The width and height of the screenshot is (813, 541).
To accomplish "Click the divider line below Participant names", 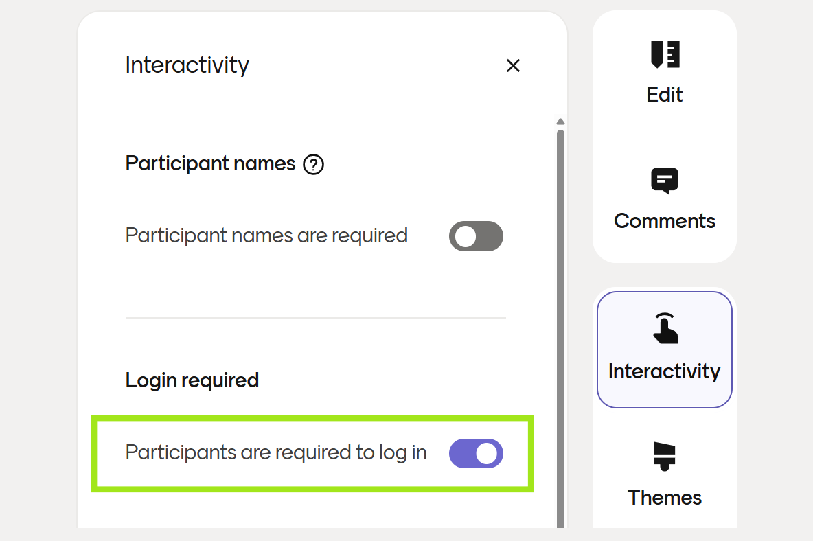I will coord(315,318).
